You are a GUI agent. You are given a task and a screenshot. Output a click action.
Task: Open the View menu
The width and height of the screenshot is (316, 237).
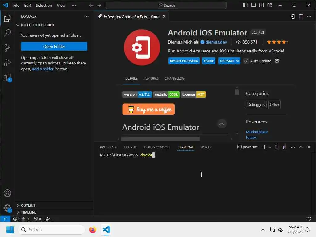pos(61,6)
